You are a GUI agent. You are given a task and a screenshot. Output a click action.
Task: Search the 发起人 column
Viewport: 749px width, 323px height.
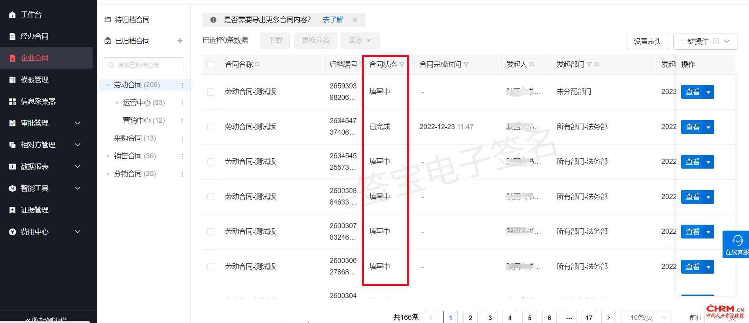coord(531,64)
